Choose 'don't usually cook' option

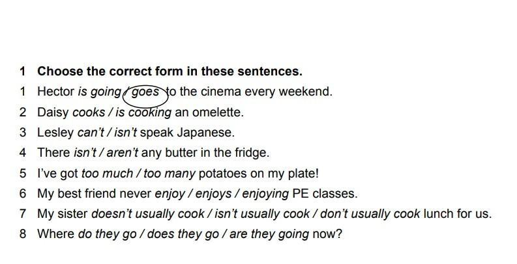click(370, 214)
